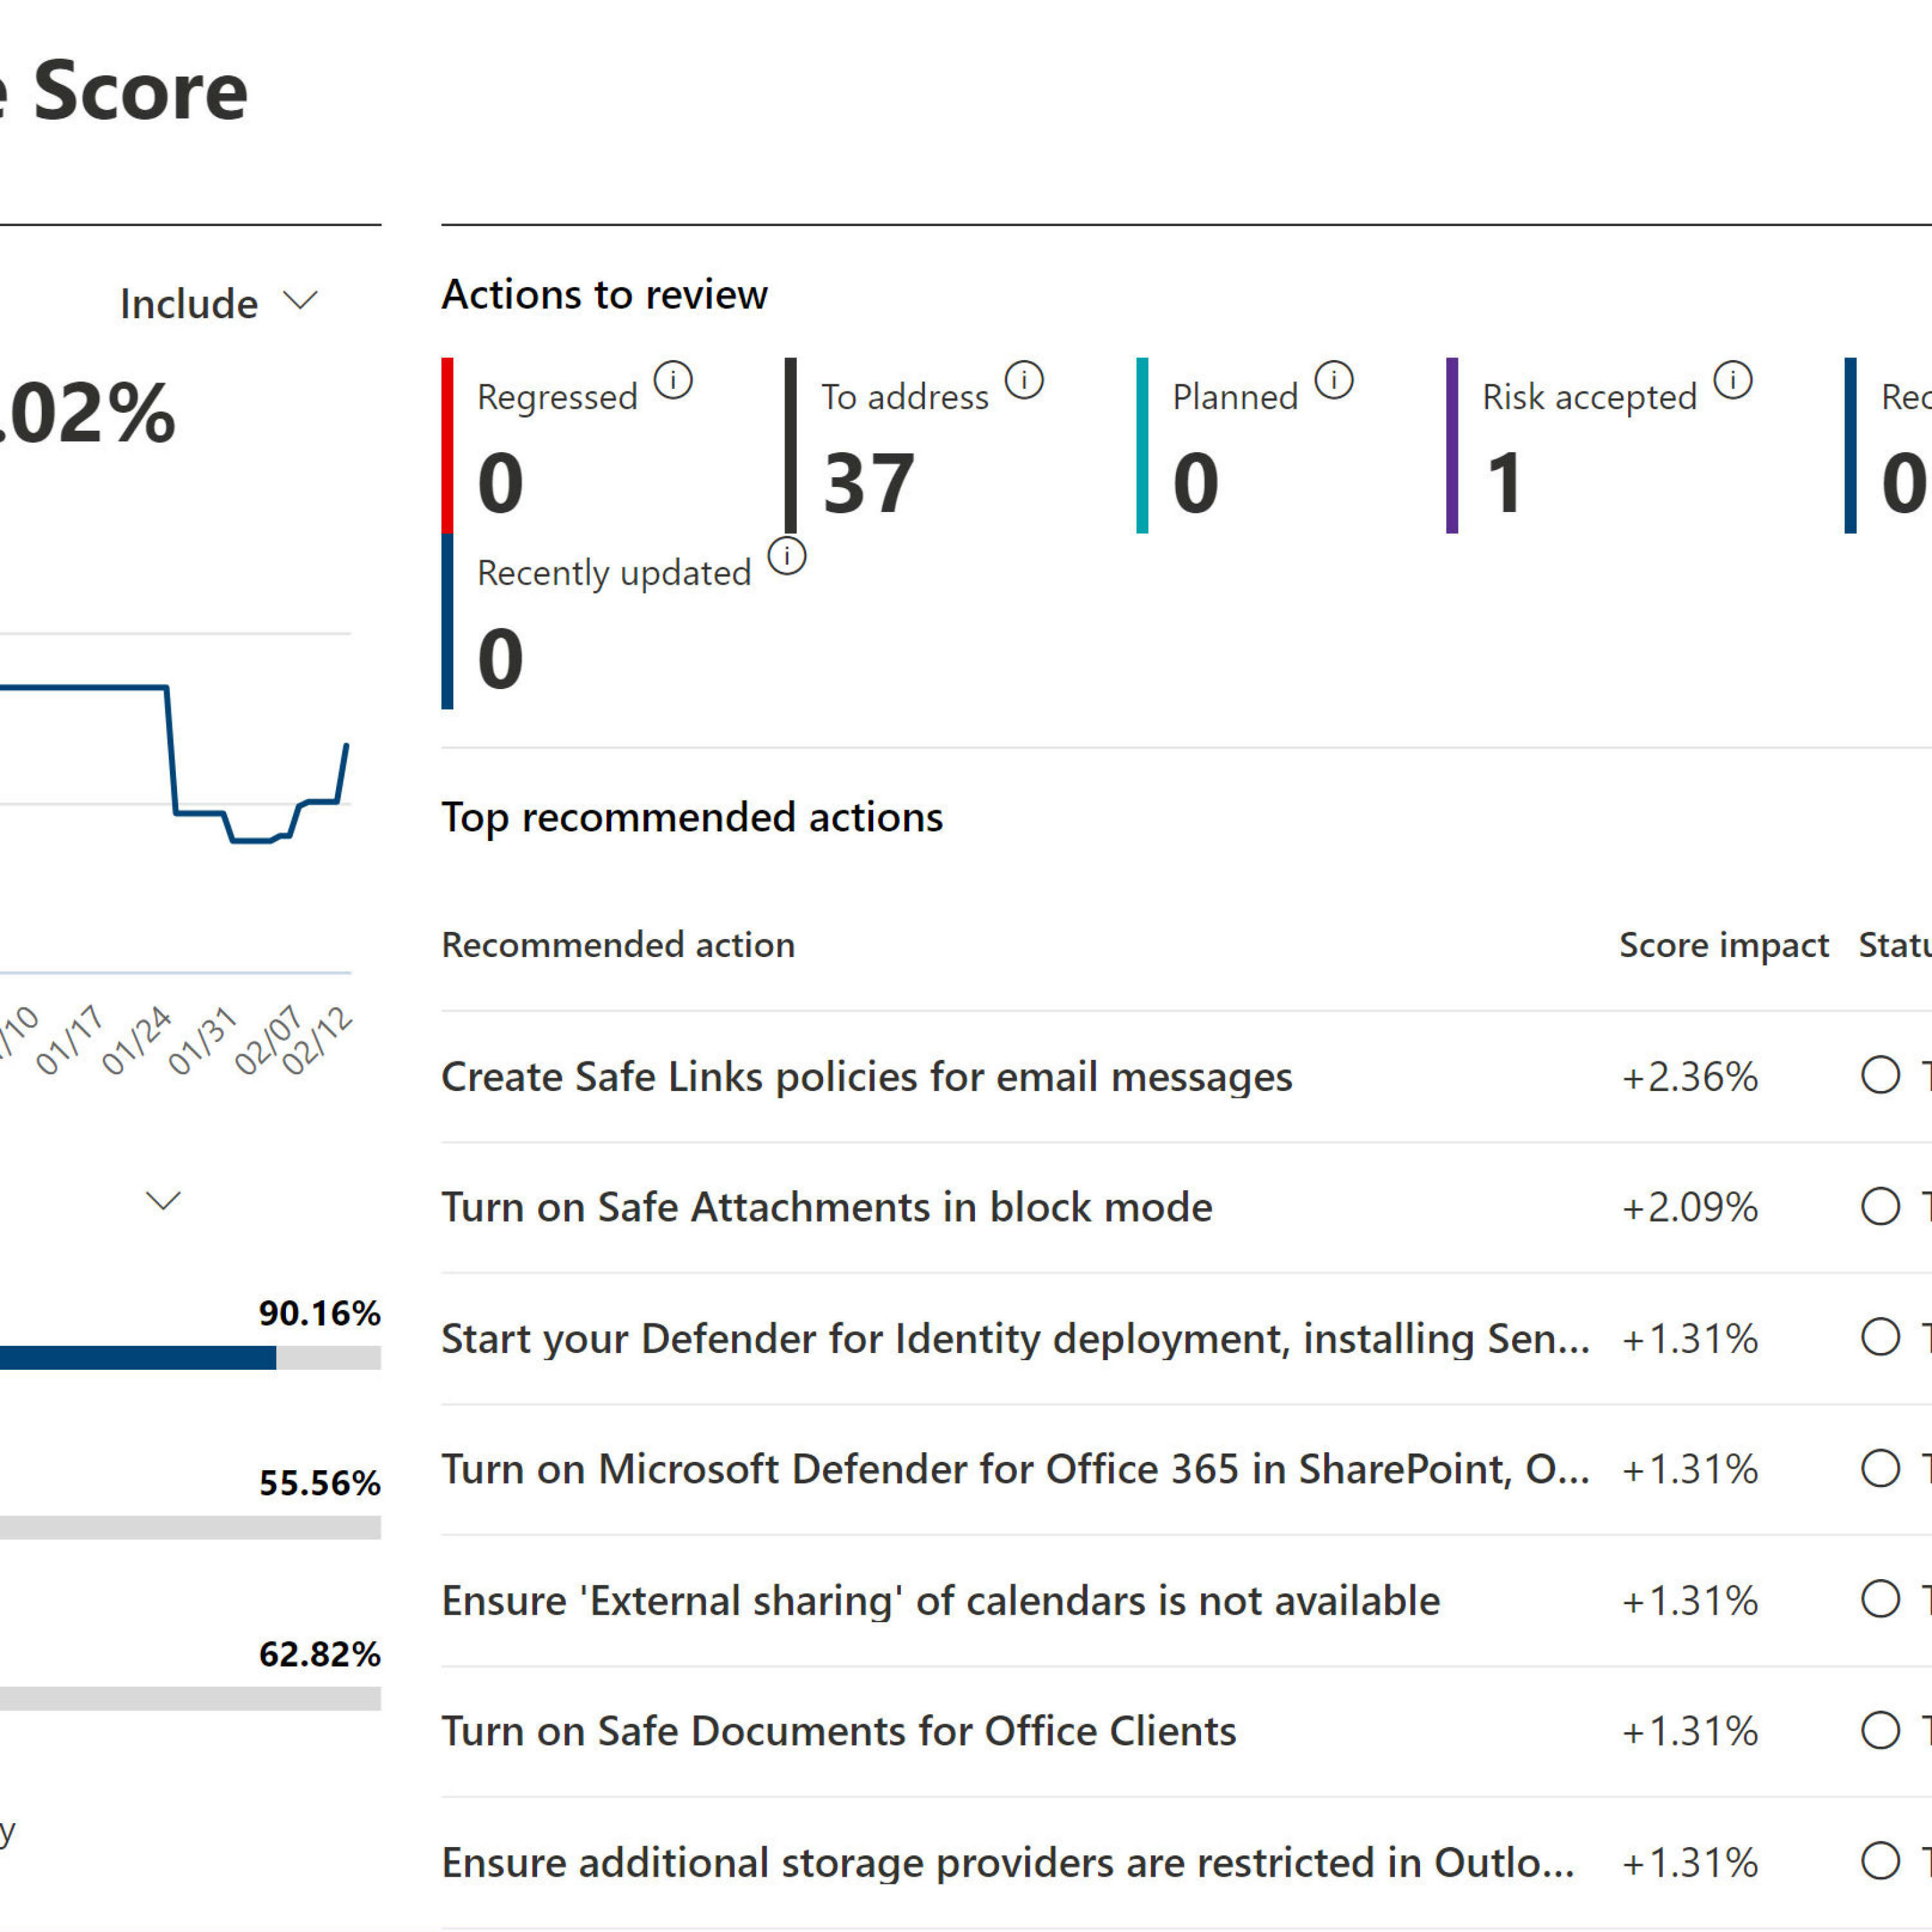Open Turn on Safe Attachments action

click(826, 1208)
